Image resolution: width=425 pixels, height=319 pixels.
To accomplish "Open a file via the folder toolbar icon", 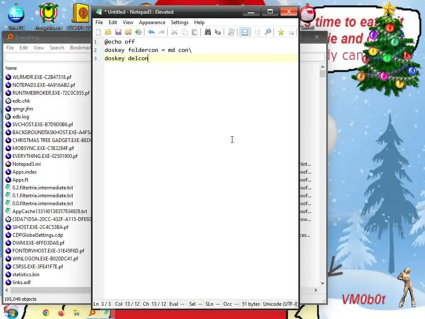I will [x=108, y=32].
